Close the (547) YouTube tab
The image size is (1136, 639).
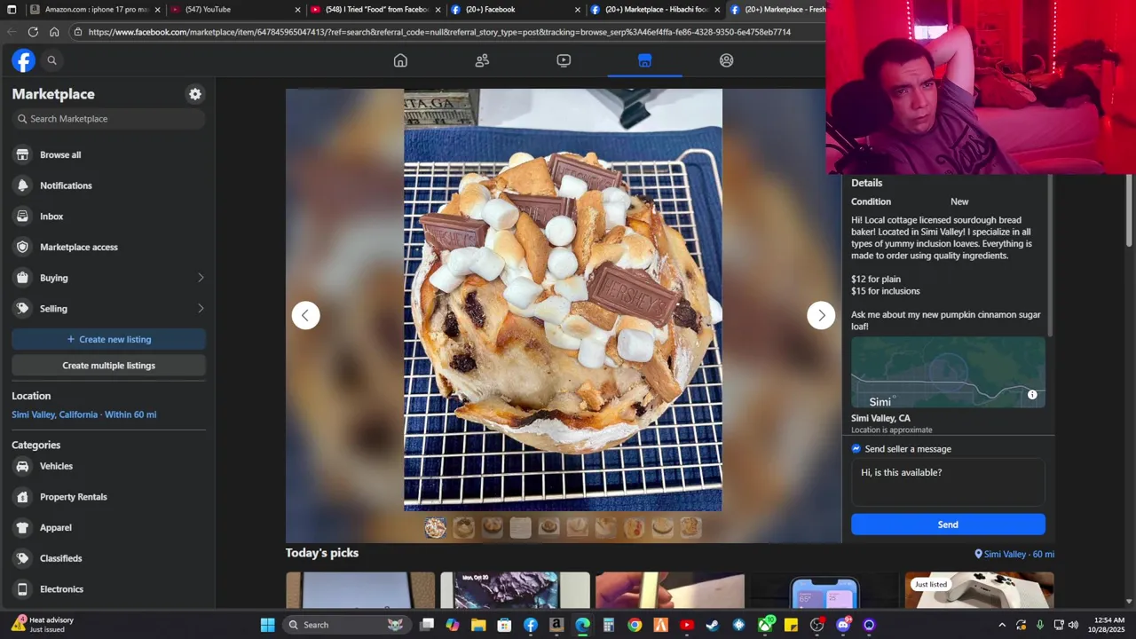coord(298,10)
